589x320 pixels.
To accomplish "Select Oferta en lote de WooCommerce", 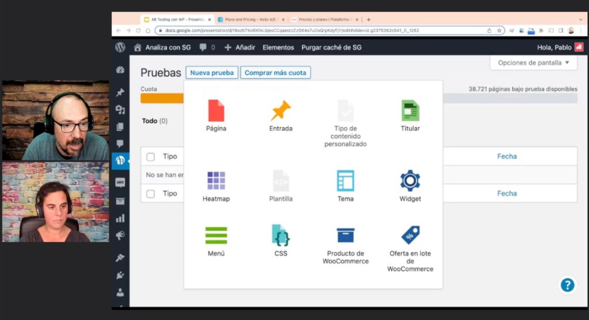I will 410,235.
